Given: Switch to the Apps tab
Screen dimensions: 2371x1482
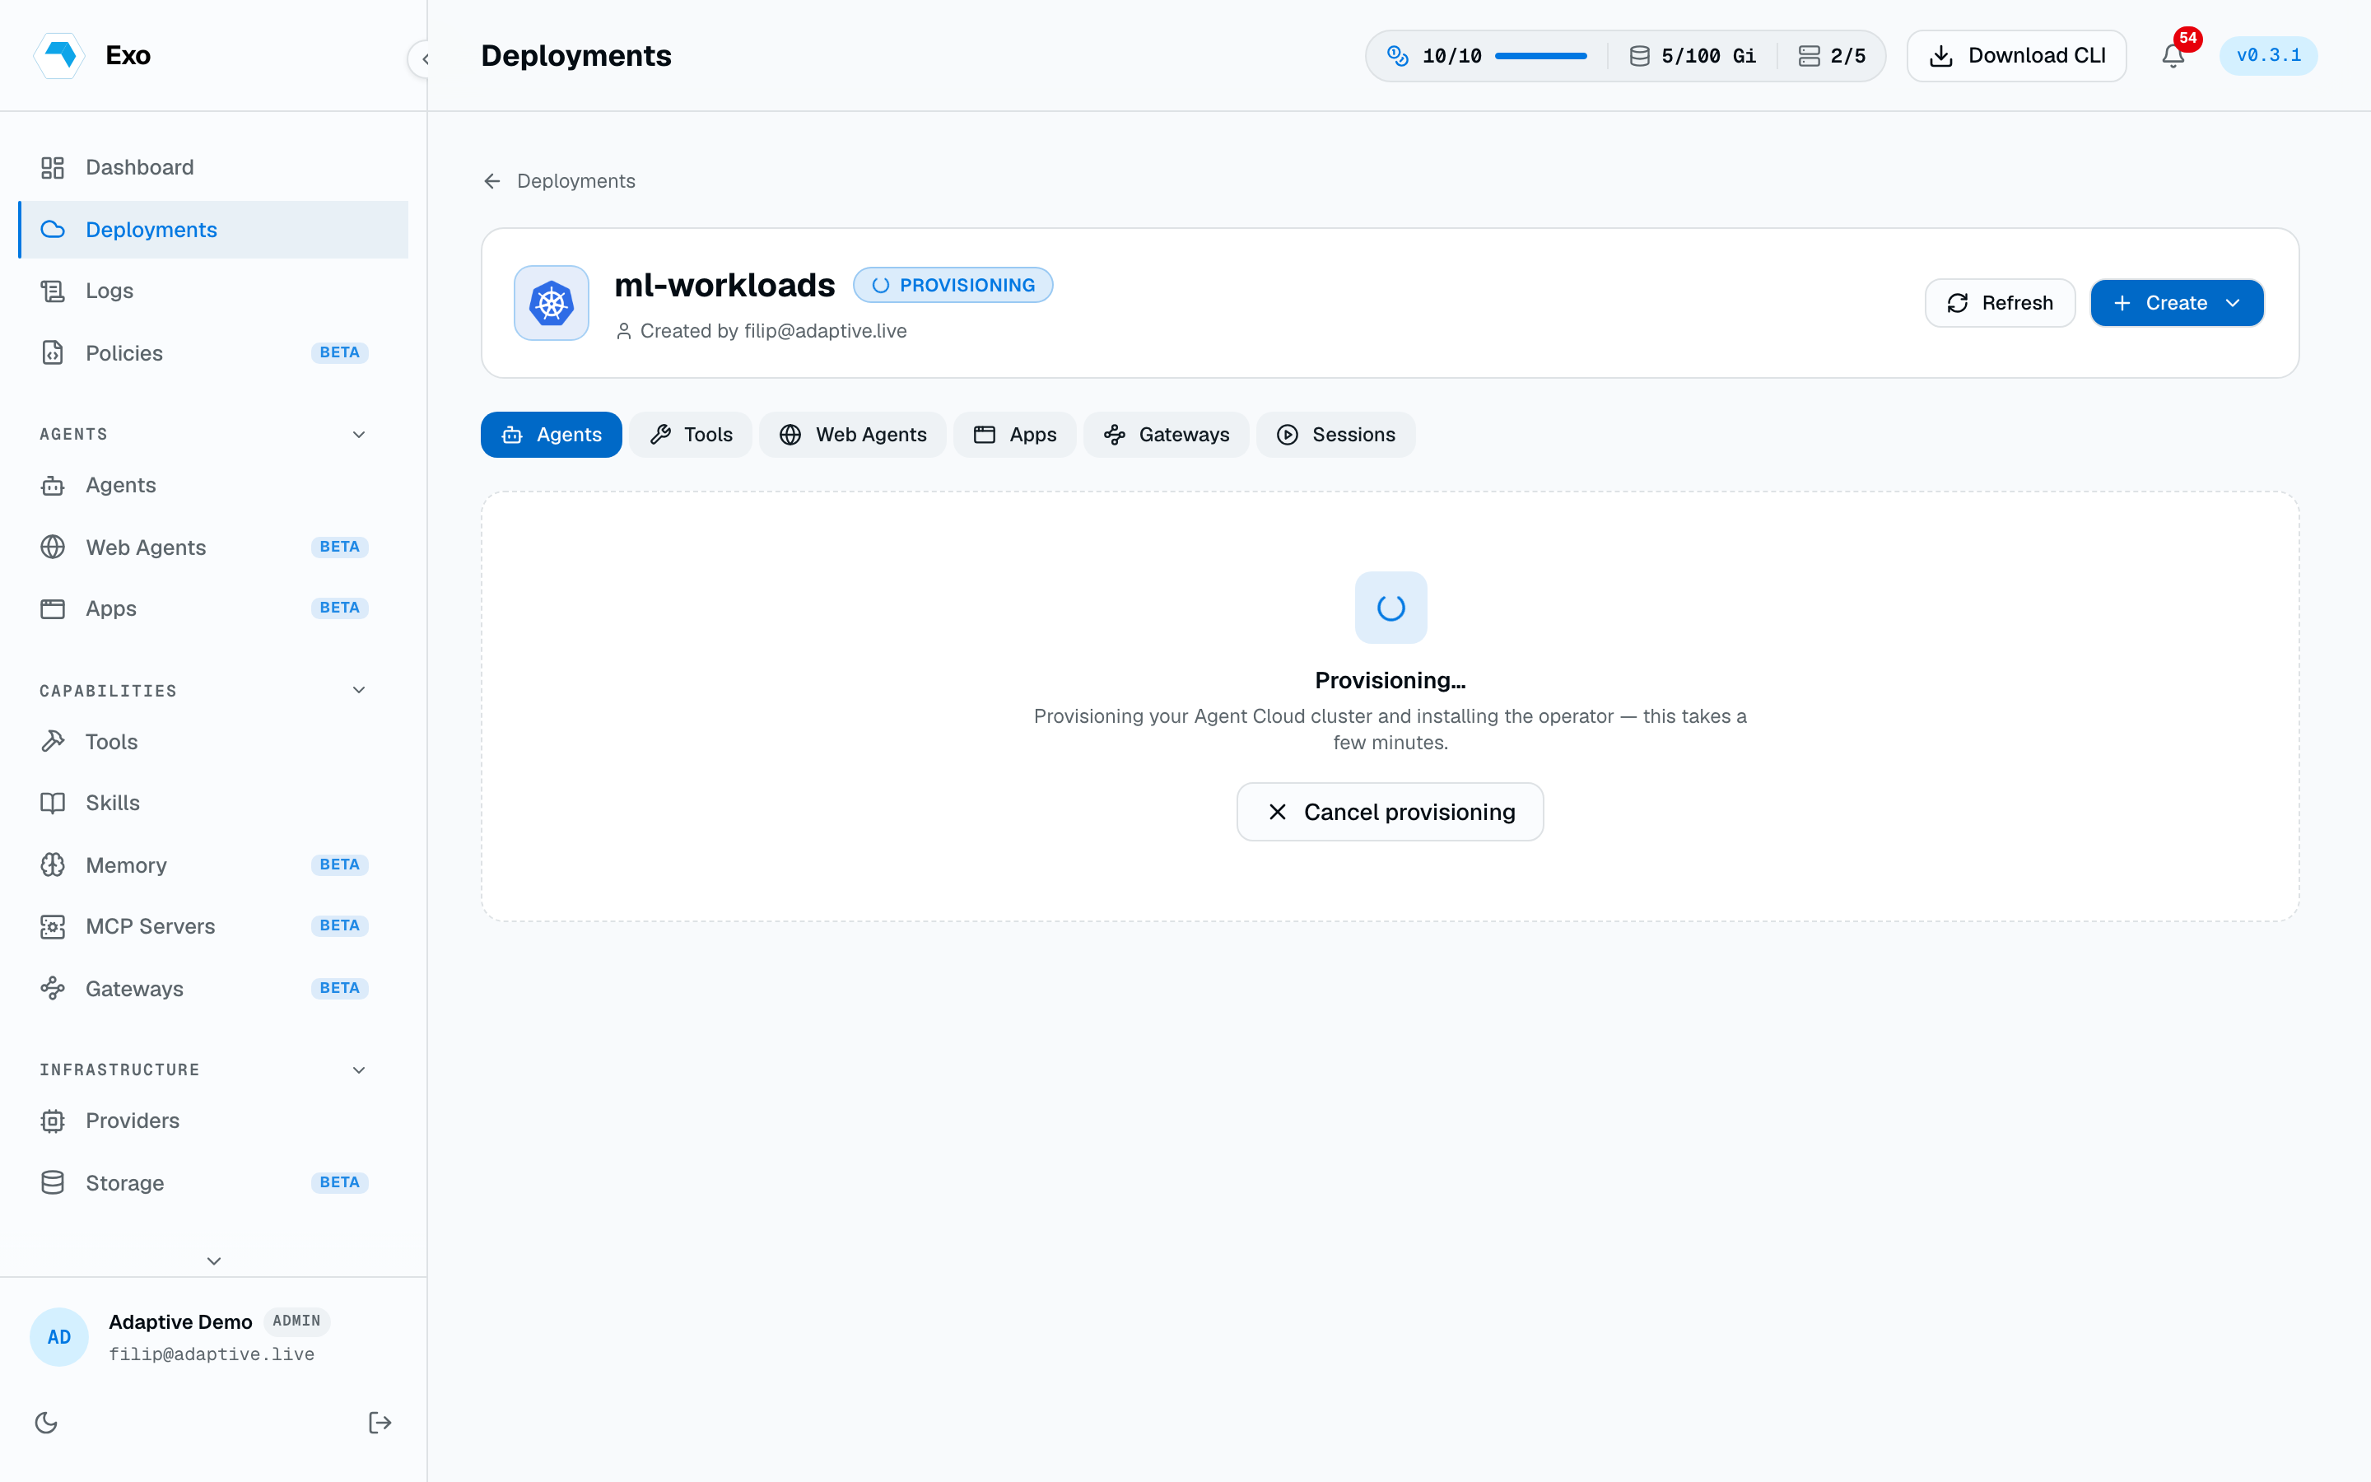Looking at the screenshot, I should pyautogui.click(x=1015, y=434).
